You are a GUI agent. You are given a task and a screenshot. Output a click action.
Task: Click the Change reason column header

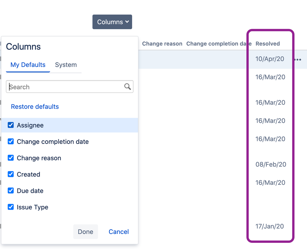(162, 44)
